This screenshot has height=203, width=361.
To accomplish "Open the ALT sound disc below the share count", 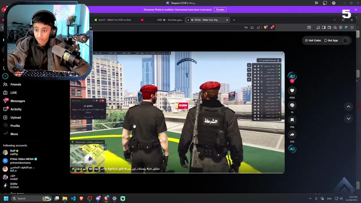I will point(292,149).
